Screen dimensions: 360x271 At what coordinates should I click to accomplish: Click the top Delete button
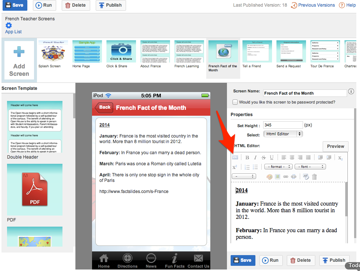tap(76, 5)
